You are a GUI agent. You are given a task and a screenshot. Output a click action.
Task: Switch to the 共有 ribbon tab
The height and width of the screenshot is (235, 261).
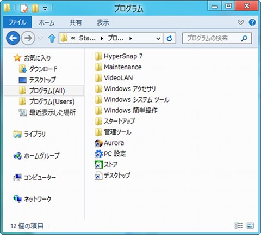click(x=76, y=22)
